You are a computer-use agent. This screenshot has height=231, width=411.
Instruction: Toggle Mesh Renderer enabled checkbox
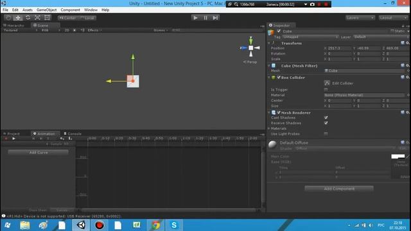[279, 113]
